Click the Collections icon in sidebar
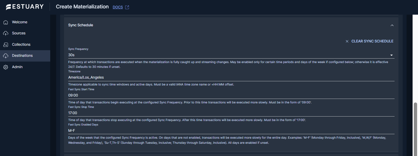Image resolution: width=418 pixels, height=156 pixels. (x=6, y=45)
